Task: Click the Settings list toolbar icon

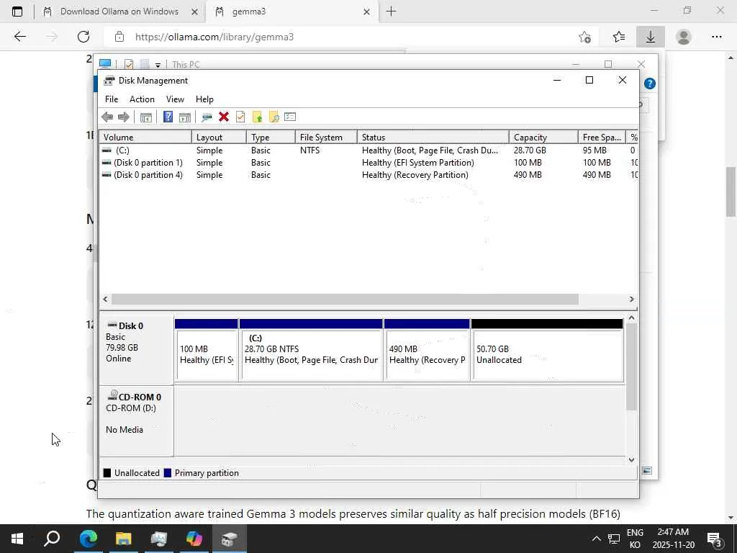Action: (290, 117)
